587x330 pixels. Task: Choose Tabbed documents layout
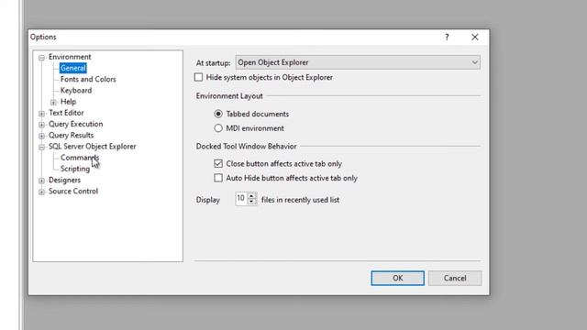[218, 114]
